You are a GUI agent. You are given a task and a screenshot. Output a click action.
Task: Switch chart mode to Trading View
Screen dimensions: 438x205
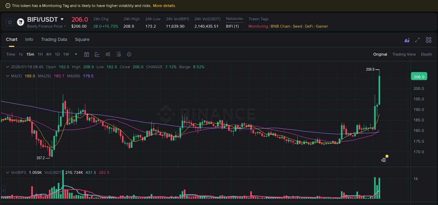pos(404,54)
